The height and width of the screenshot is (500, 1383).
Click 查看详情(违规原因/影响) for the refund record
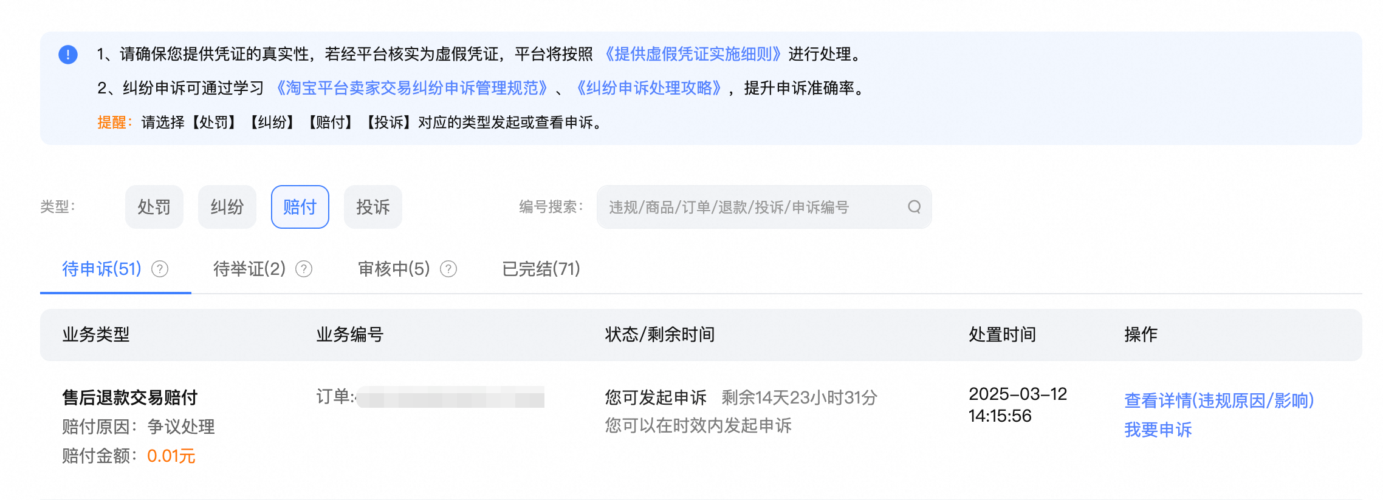coord(1218,400)
